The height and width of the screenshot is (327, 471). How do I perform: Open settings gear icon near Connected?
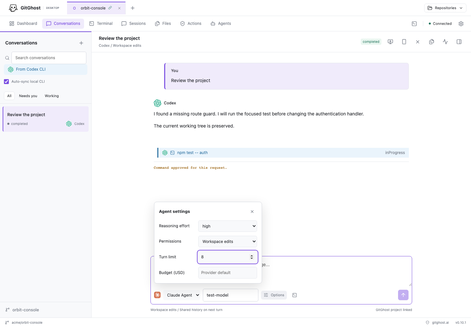coord(461,24)
